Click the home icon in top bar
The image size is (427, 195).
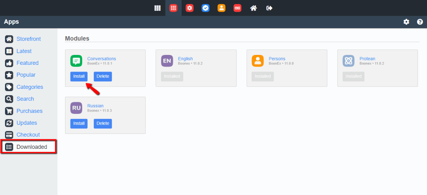253,8
